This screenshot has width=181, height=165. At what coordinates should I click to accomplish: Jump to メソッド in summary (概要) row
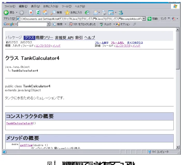(x=56, y=46)
